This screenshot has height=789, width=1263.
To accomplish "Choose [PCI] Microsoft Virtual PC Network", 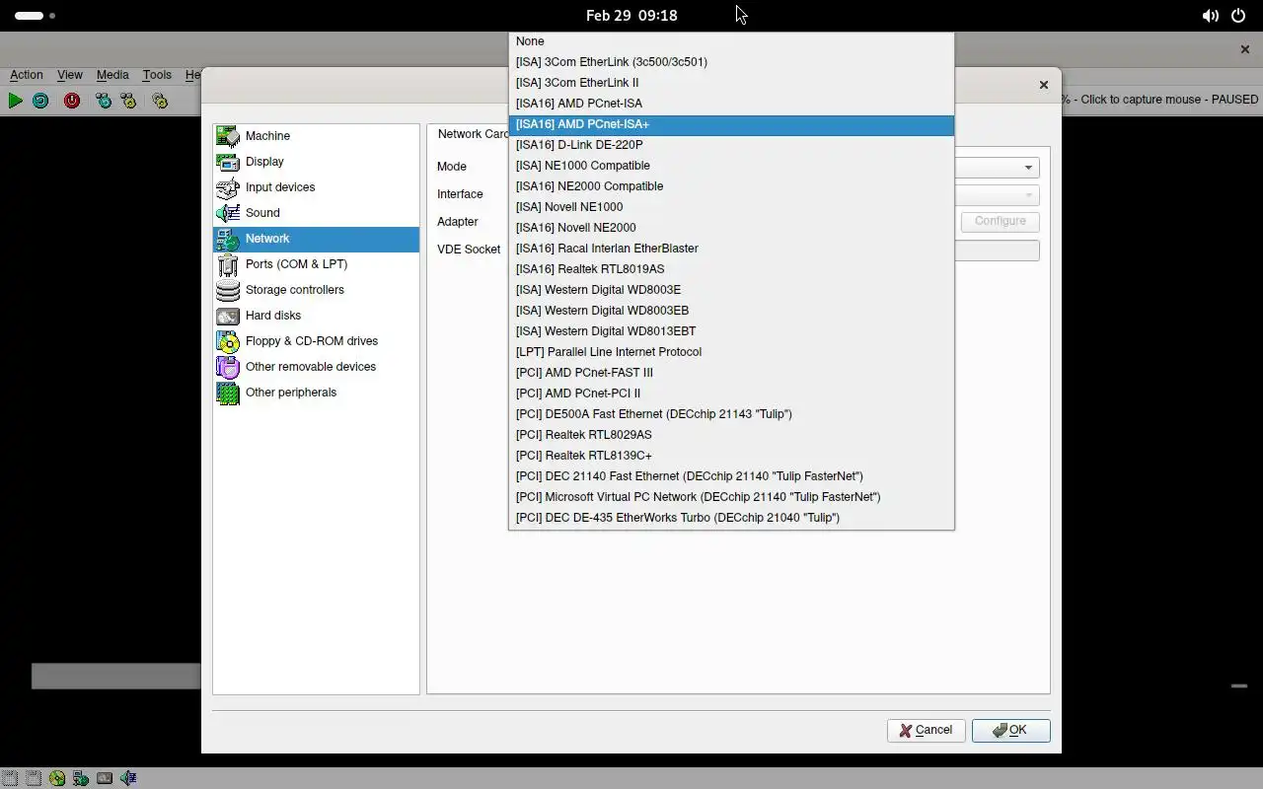I will [x=731, y=497].
